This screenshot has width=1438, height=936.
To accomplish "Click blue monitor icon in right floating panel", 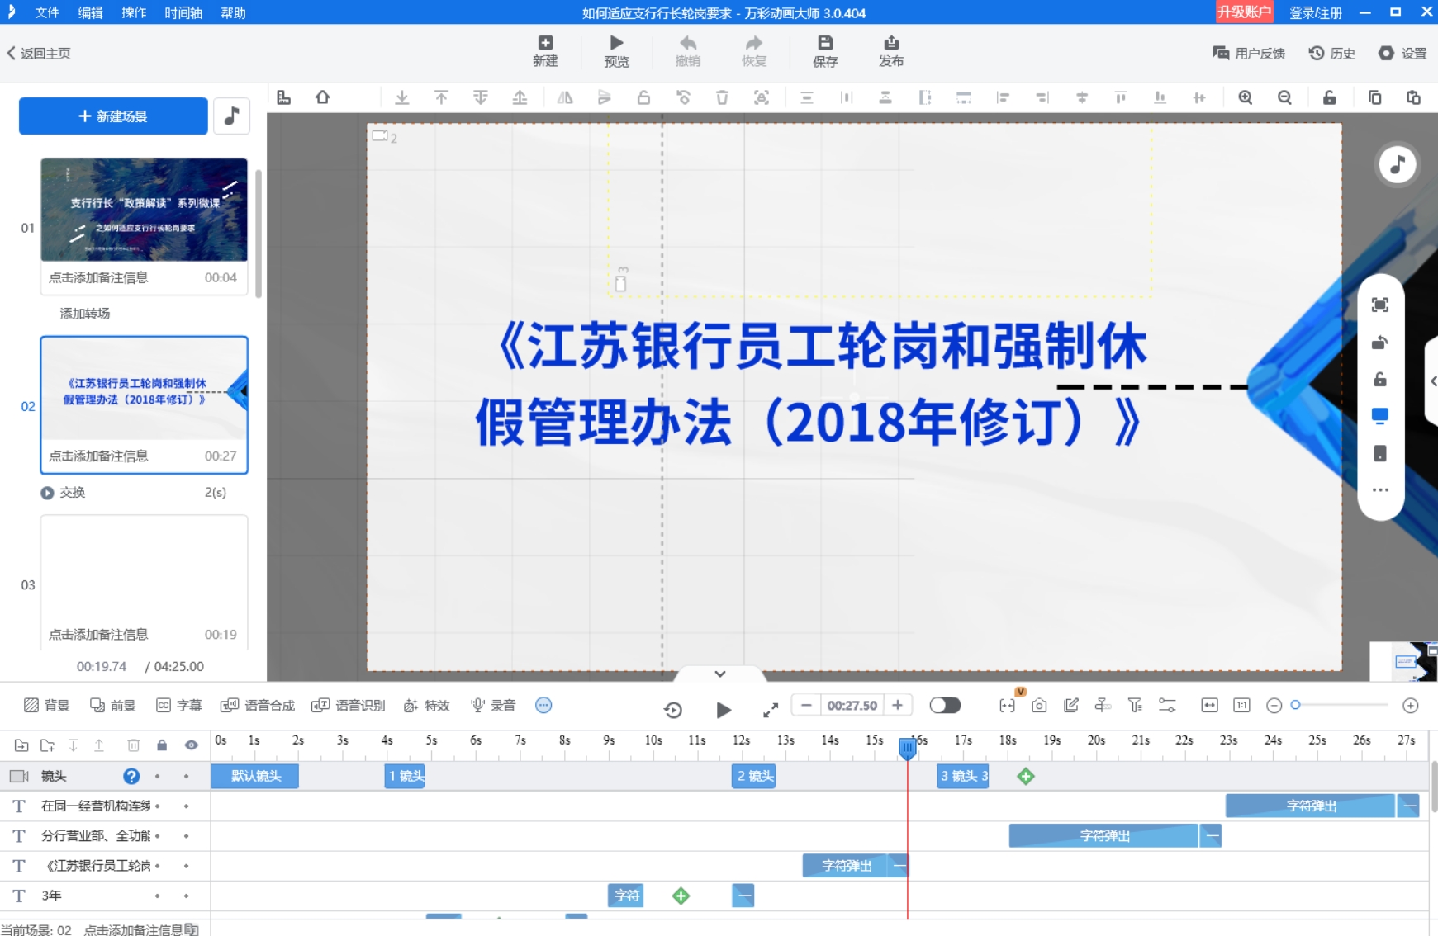I will (x=1380, y=416).
